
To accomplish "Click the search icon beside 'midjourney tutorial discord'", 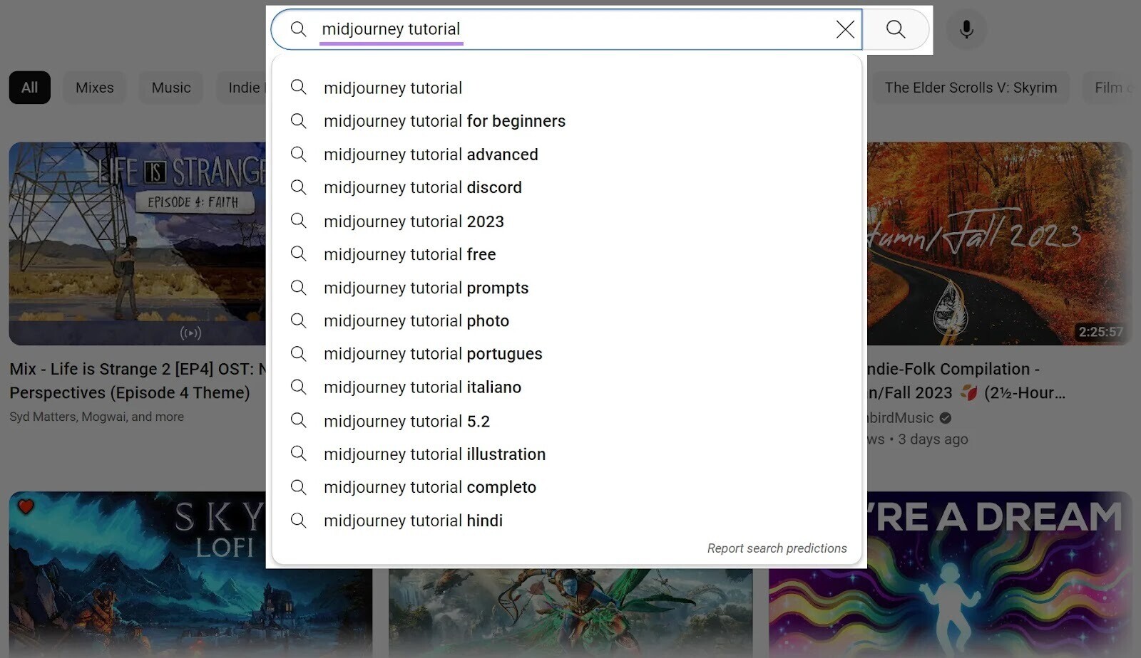I will pos(299,187).
